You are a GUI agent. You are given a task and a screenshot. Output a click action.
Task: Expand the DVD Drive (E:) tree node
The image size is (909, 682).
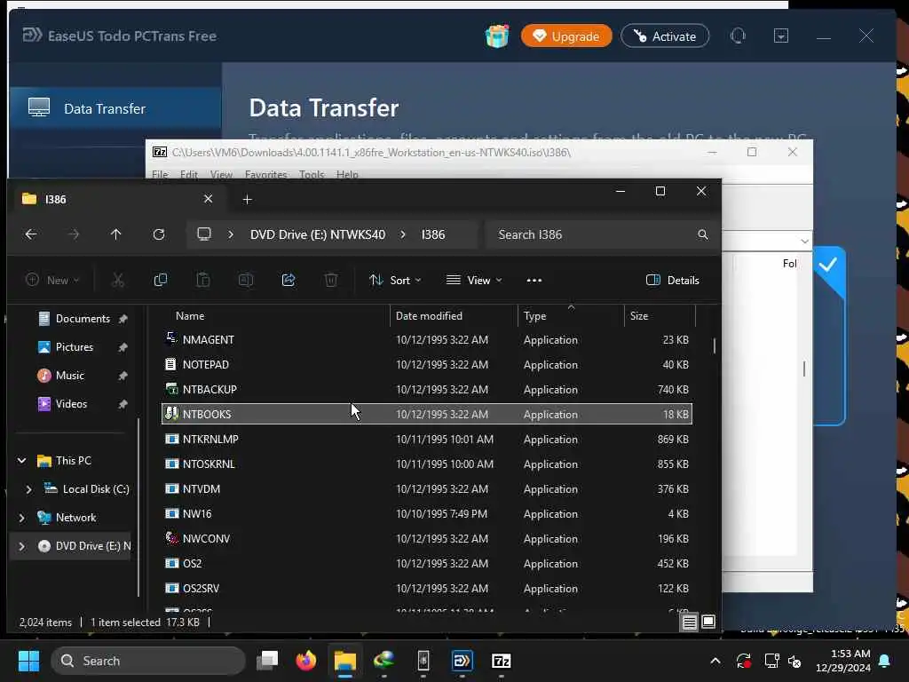(22, 546)
